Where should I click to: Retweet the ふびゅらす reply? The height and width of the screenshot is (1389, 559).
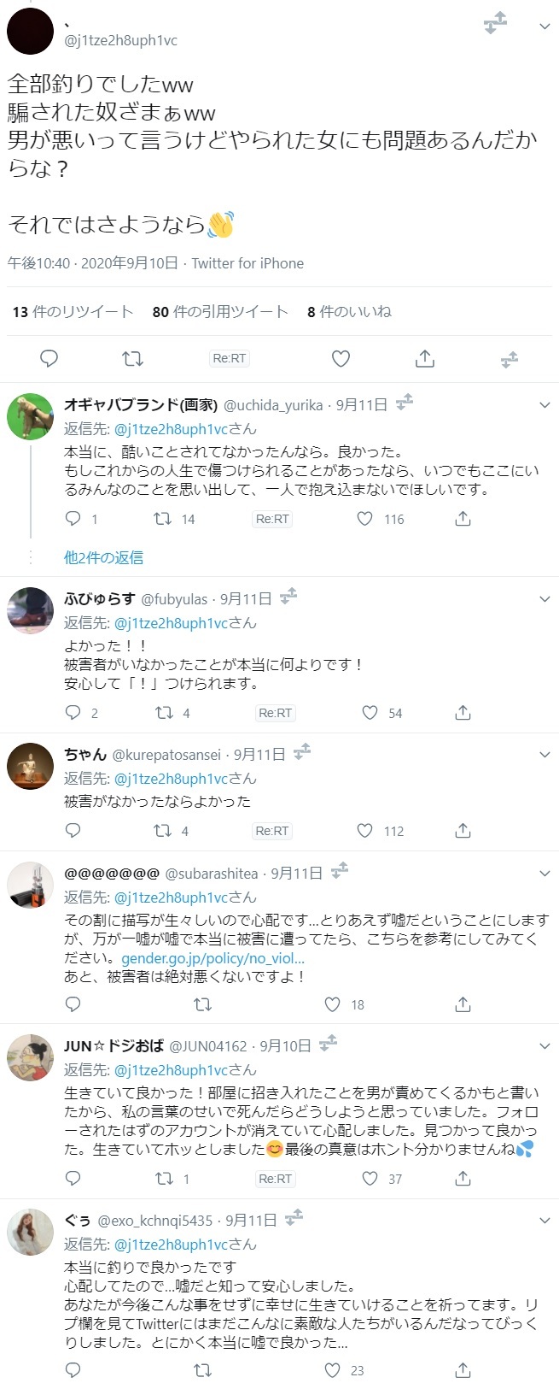162,713
